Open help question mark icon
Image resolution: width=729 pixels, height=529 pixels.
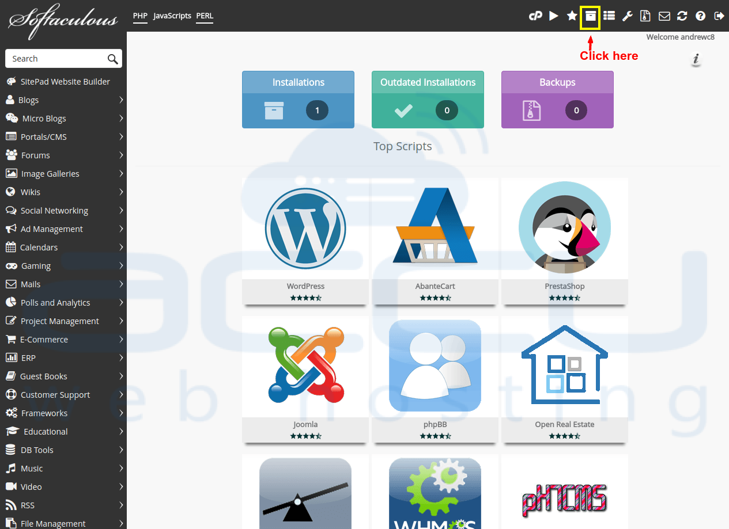701,16
